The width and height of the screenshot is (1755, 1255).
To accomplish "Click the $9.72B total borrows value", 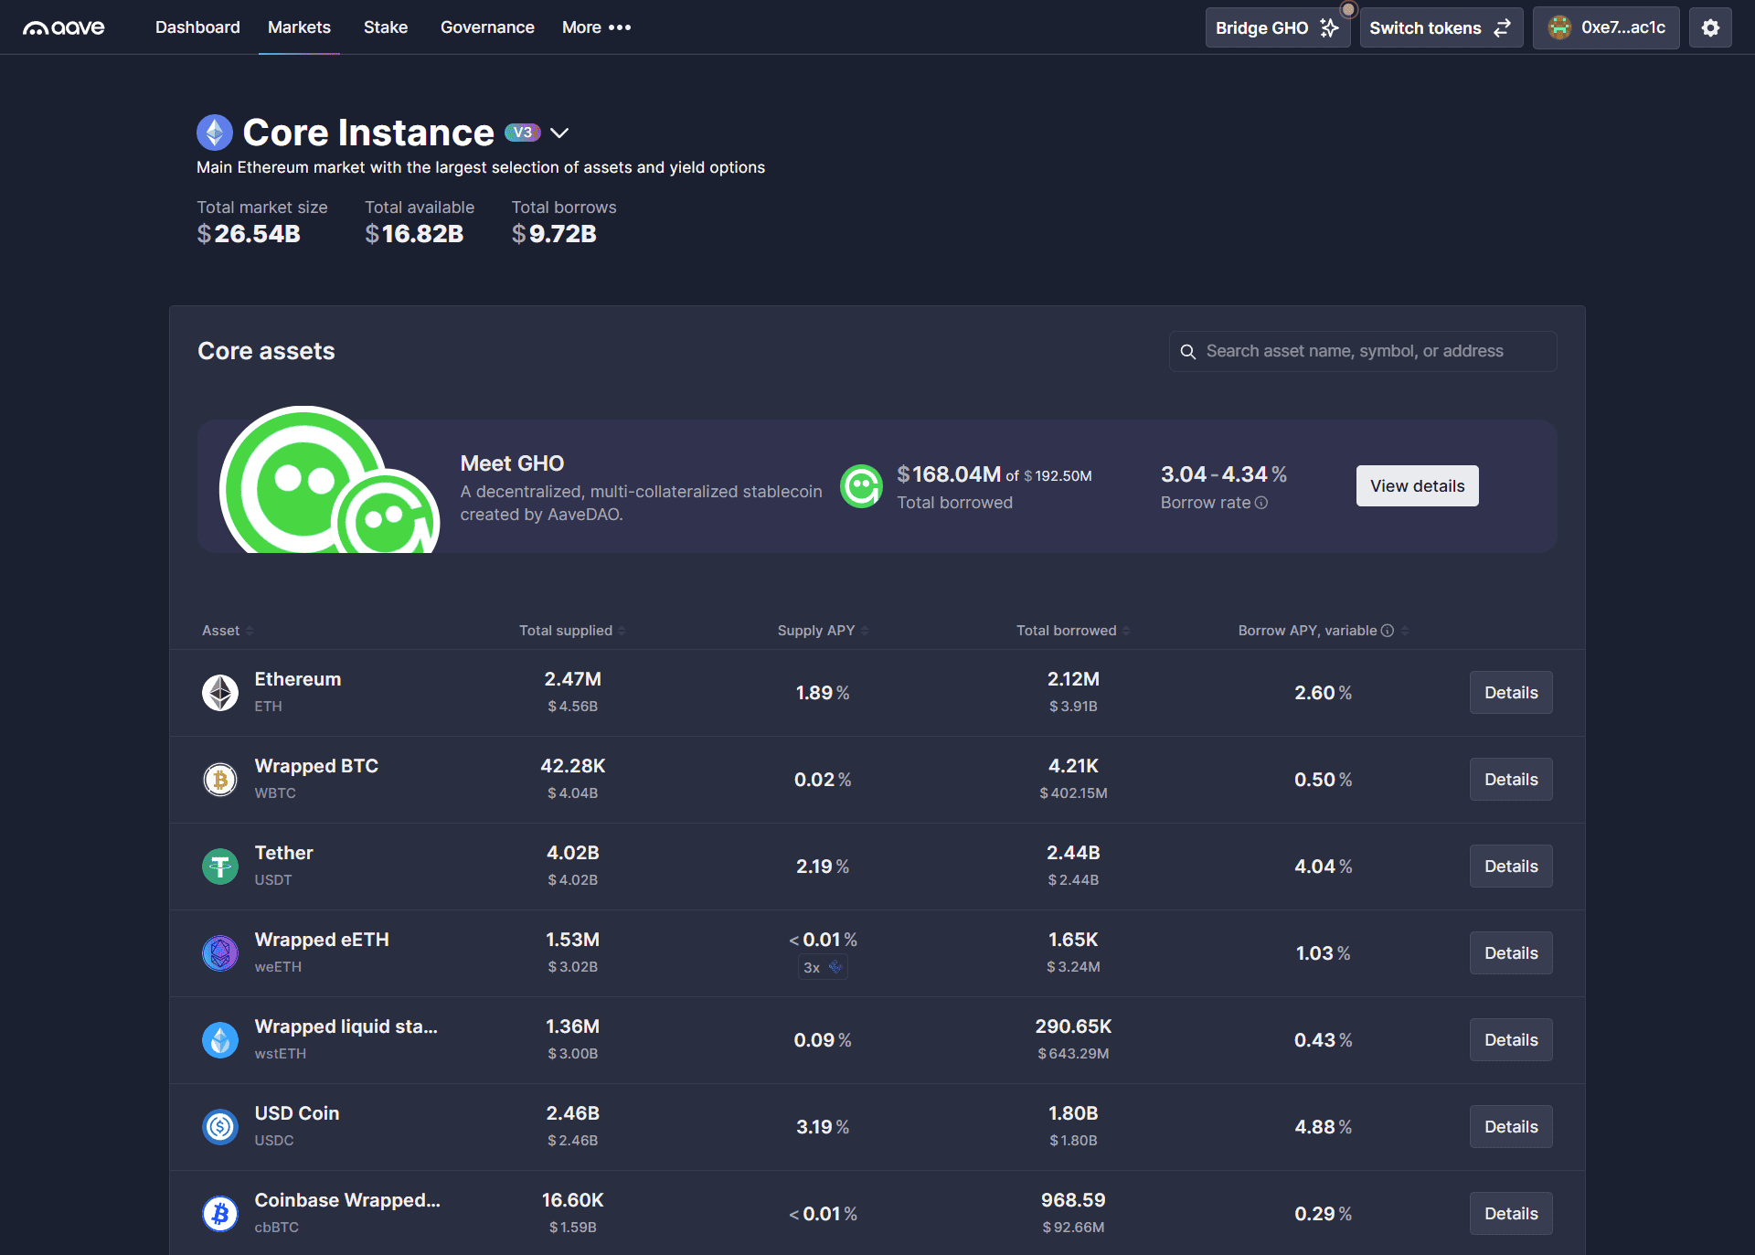I will tap(554, 234).
